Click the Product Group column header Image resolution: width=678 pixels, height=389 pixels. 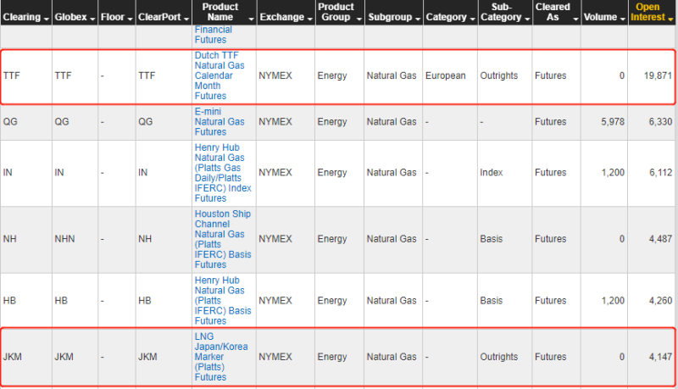click(x=340, y=12)
